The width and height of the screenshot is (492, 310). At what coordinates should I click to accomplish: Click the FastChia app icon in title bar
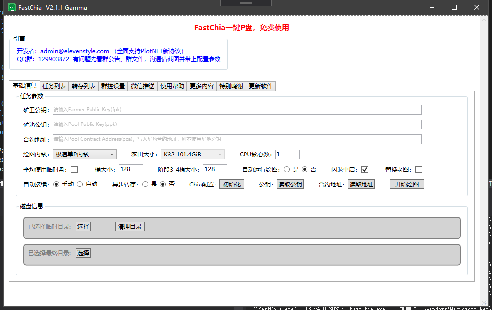pyautogui.click(x=12, y=7)
